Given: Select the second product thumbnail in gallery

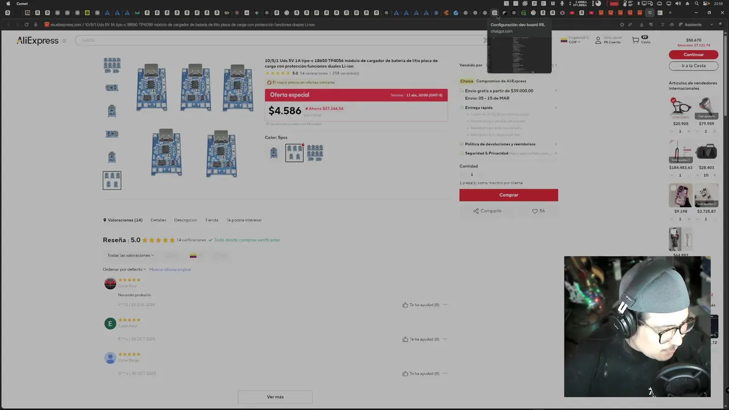Looking at the screenshot, I should (112, 88).
